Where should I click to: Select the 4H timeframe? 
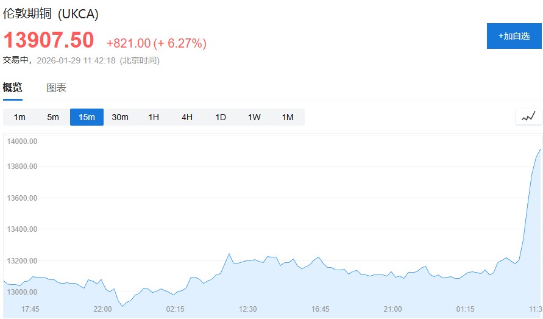coord(187,117)
